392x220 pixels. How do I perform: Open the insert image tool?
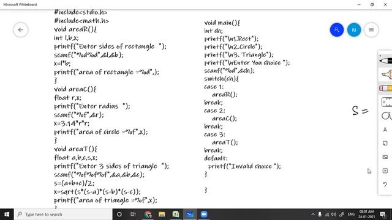[x=385, y=157]
